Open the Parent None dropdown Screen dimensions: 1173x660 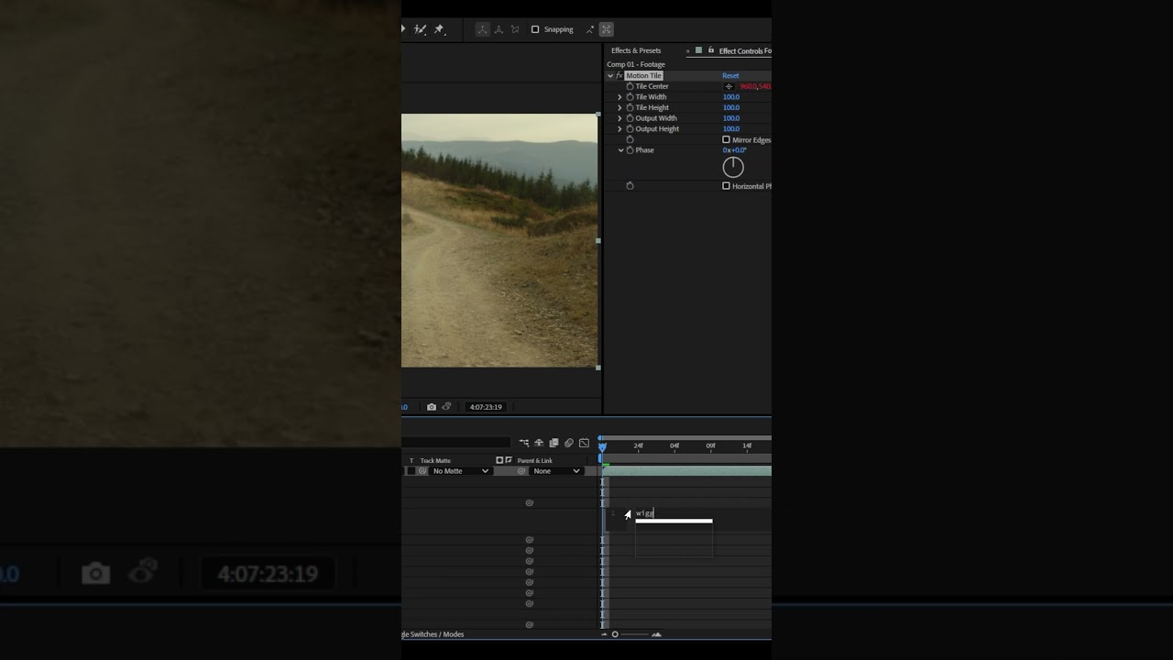(x=557, y=471)
